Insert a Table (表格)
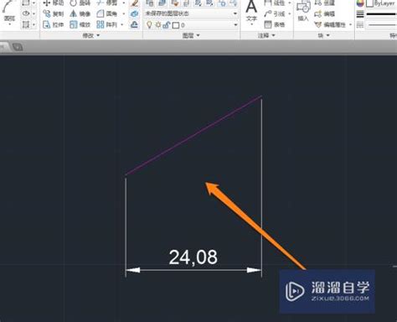This screenshot has height=322, width=397. click(x=275, y=24)
